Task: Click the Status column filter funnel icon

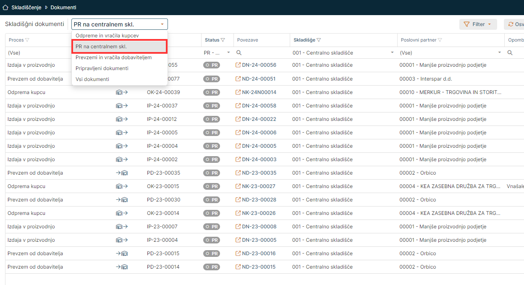Action: (223, 40)
